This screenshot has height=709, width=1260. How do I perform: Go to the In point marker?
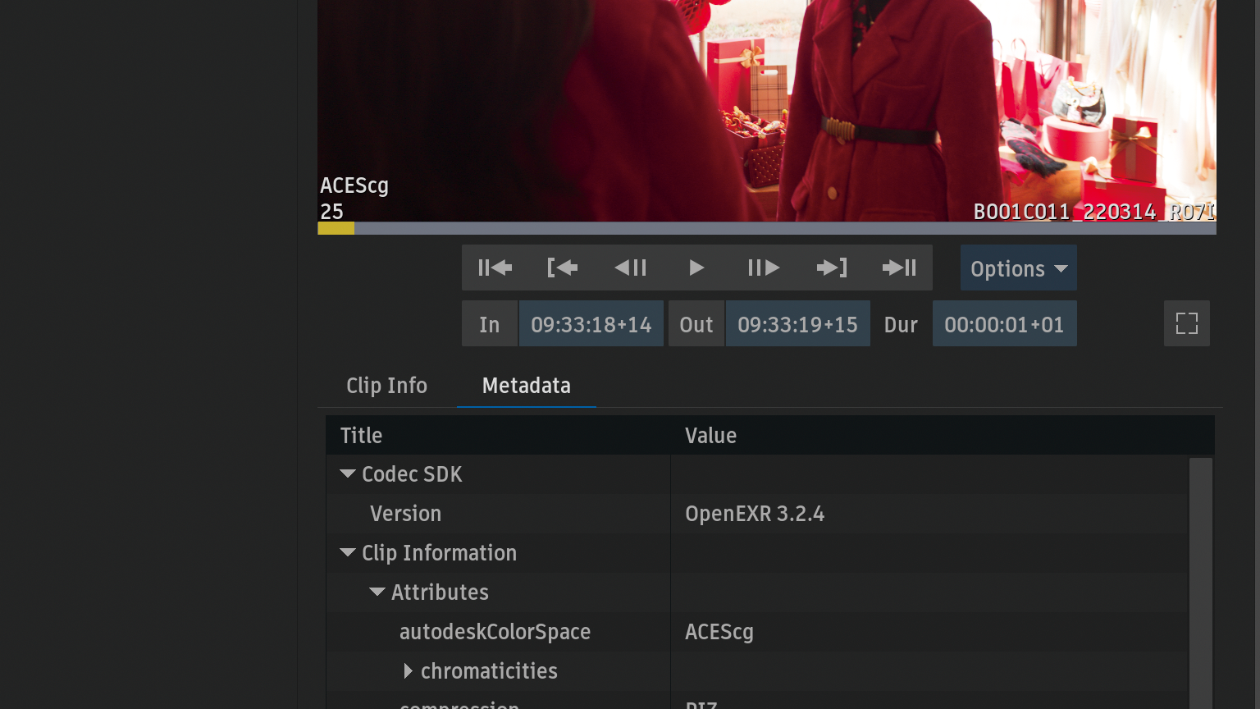[x=562, y=268]
